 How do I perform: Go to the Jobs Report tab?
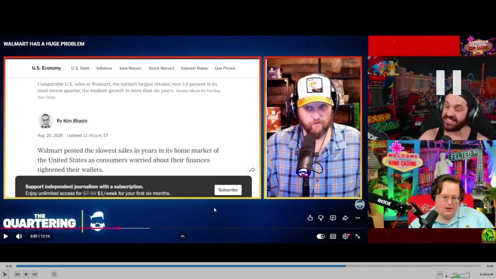click(x=130, y=68)
